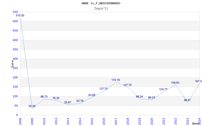The height and width of the screenshot is (126, 202).
Task: Select the 519.50 data label
Action: [x=20, y=16]
